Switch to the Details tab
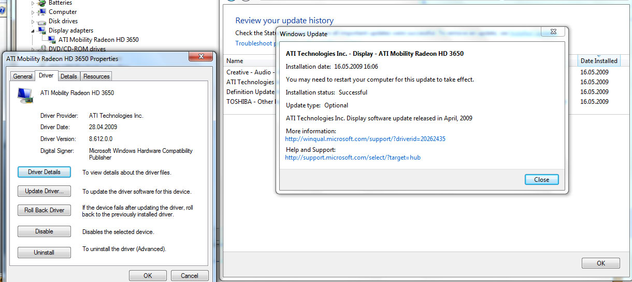 68,76
